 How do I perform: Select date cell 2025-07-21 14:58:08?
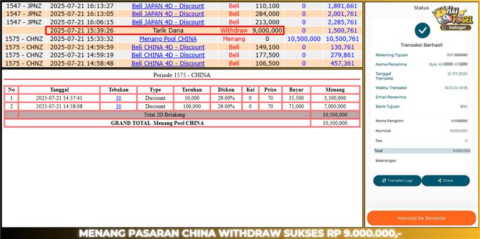pos(59,107)
